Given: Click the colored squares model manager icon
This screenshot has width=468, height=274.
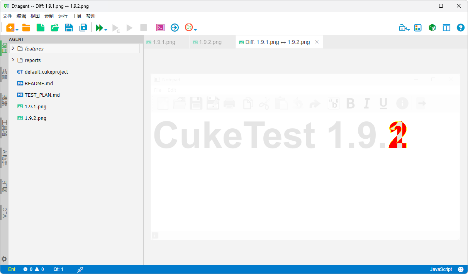Looking at the screenshot, I should [x=418, y=28].
